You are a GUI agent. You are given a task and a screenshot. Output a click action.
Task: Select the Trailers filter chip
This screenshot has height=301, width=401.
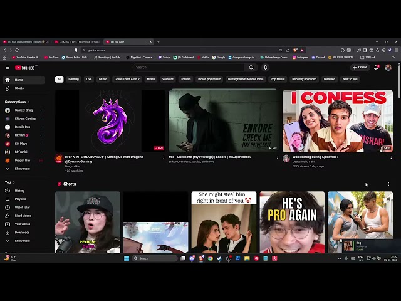pyautogui.click(x=186, y=79)
